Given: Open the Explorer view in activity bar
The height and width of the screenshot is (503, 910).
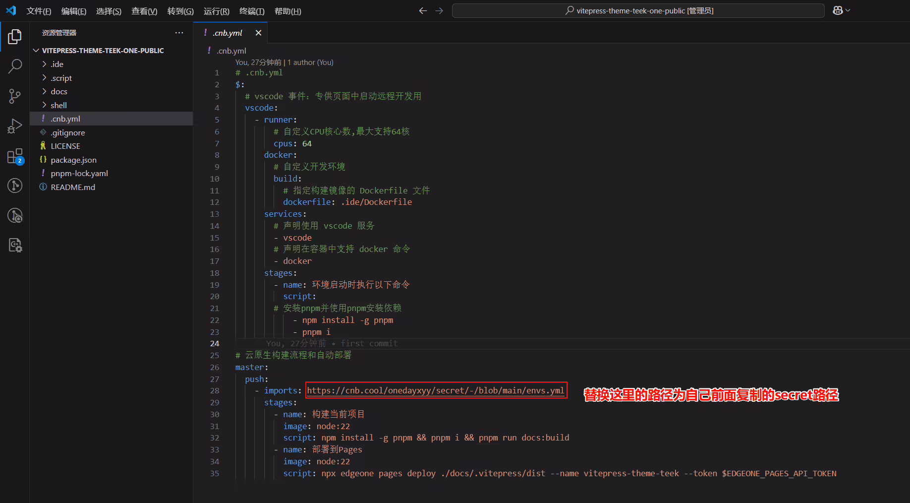Looking at the screenshot, I should tap(15, 36).
